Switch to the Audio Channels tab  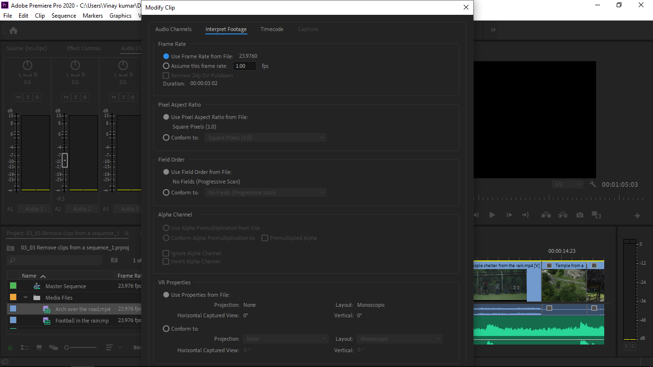tap(174, 29)
